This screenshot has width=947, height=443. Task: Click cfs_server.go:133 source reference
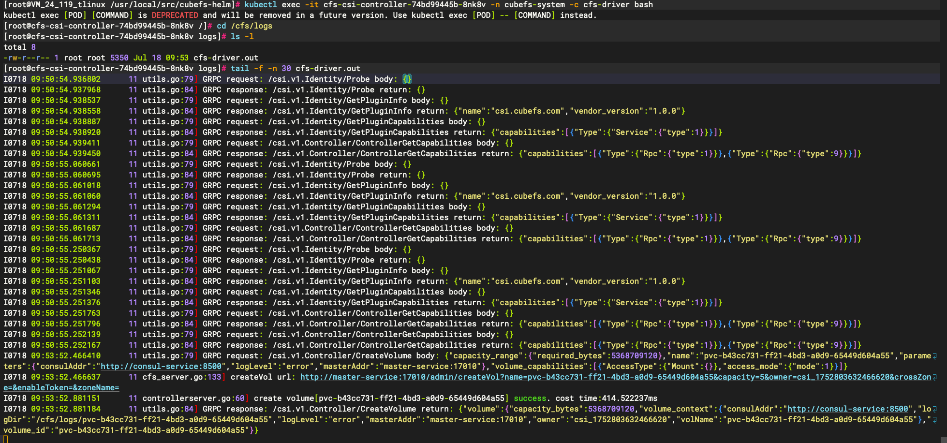[x=182, y=377]
